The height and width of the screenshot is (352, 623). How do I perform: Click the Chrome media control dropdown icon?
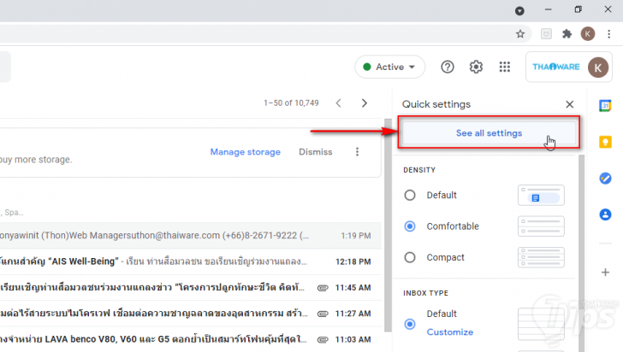coord(519,11)
